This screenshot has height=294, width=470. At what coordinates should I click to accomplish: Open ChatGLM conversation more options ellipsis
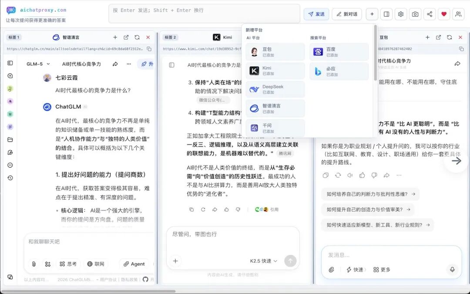[x=128, y=64]
